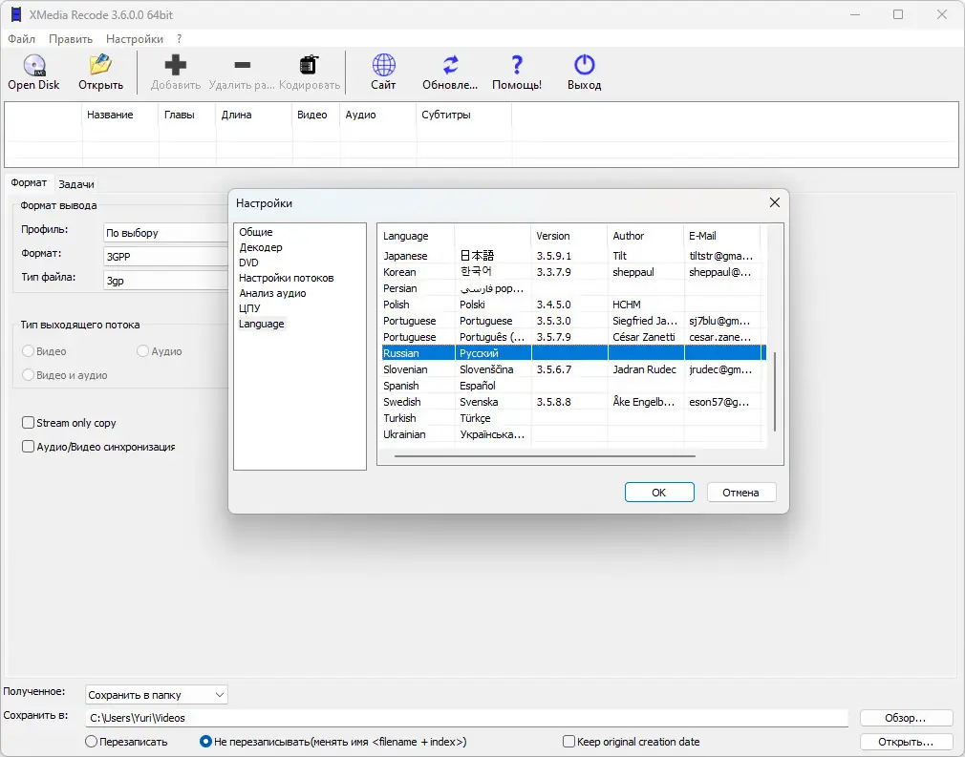This screenshot has width=965, height=757.
Task: Select the Видео radio button
Action: [x=29, y=351]
